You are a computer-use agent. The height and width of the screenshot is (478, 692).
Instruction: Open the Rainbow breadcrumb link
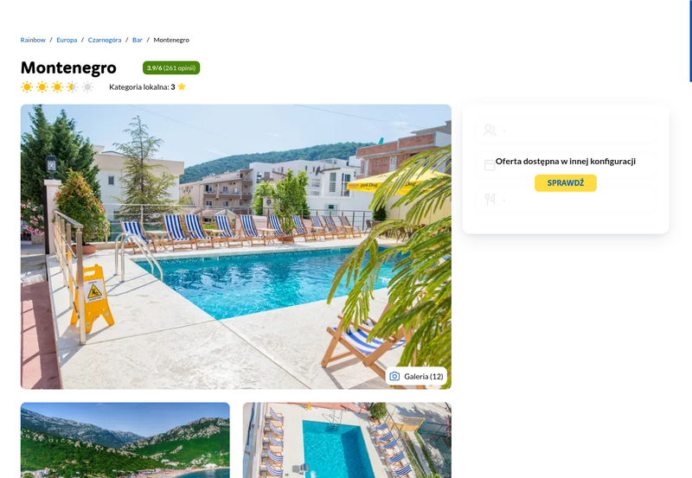pos(33,40)
